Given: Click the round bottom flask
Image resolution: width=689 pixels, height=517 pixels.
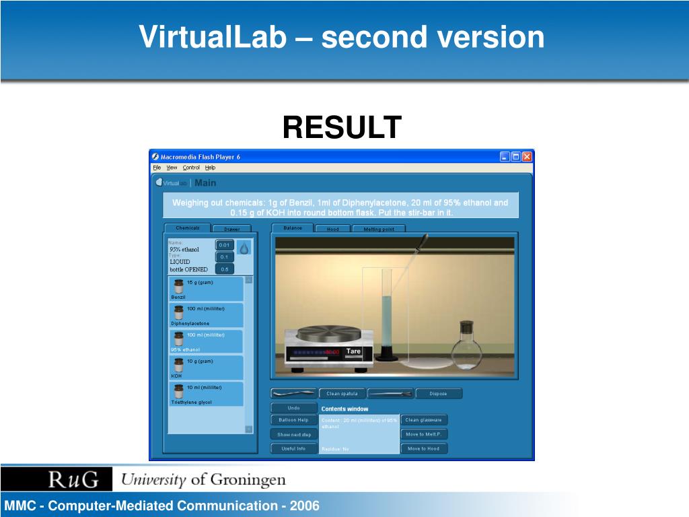Looking at the screenshot, I should pos(466,346).
